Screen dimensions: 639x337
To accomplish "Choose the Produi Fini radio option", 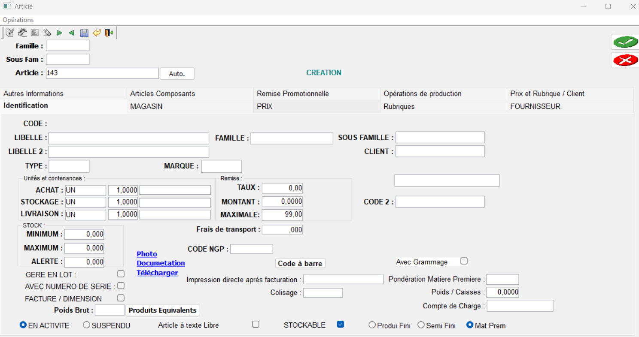I will click(x=372, y=325).
